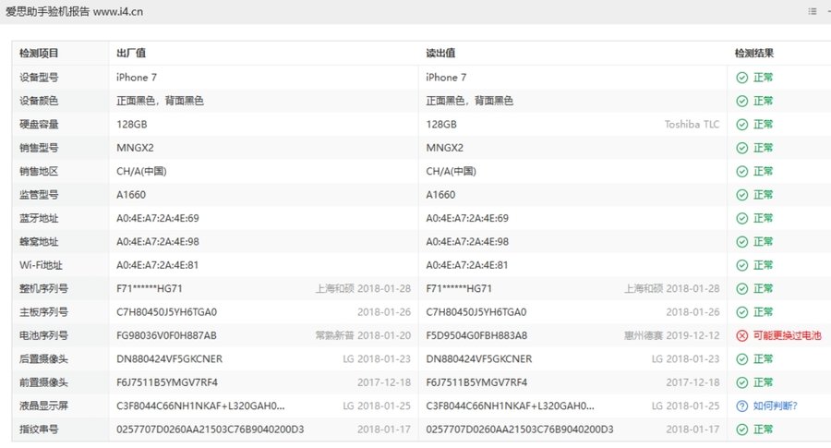Click read-value LCD serial C3F8044C66NH1NKAF+L320GAH0...
Viewport: 831px width, 448px height.
[x=510, y=406]
